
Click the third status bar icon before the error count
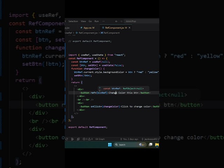pyautogui.click(x=78, y=139)
